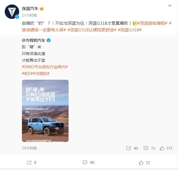Viewport: 178px width, 170px height.
Task: Click the crown membership badge beside 深蓝汽车
Action: [x=42, y=9]
